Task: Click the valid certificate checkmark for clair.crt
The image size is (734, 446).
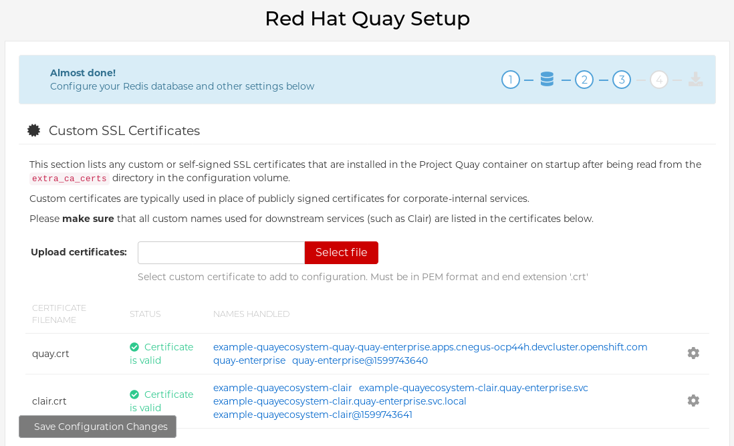Action: pyautogui.click(x=134, y=394)
